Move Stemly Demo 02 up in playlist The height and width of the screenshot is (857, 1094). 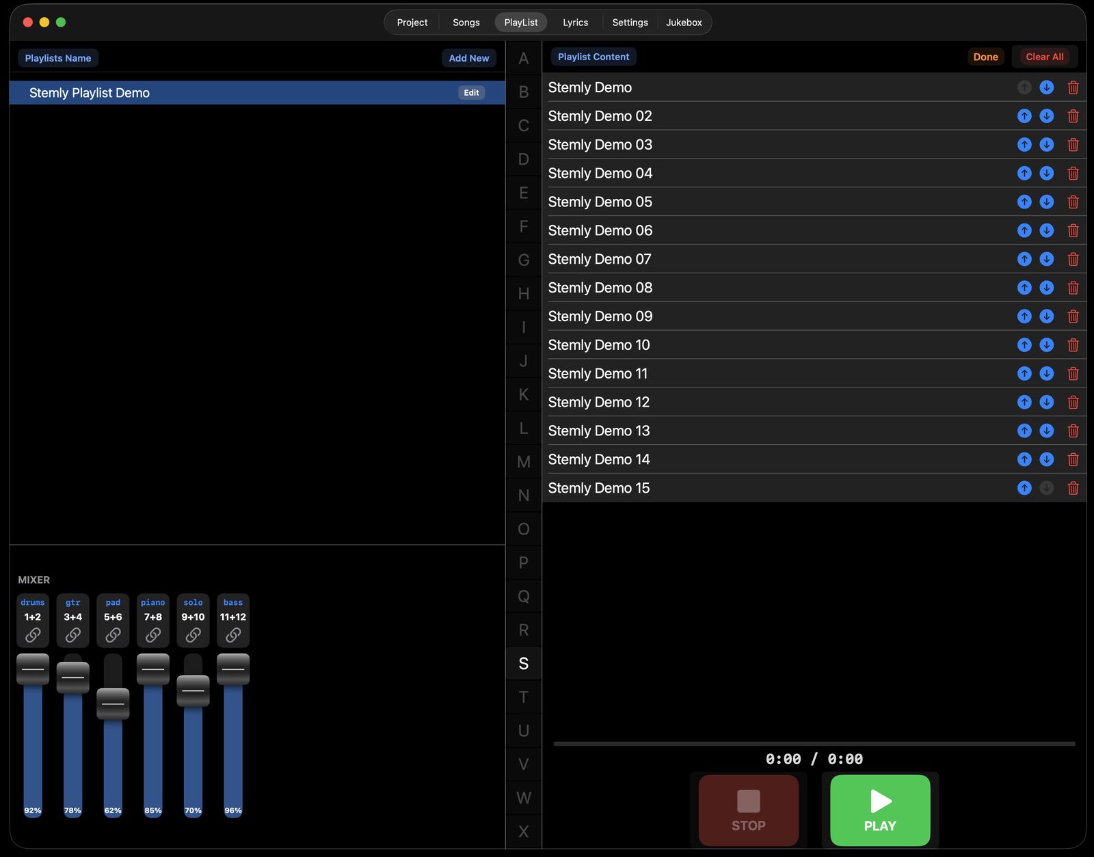1024,116
